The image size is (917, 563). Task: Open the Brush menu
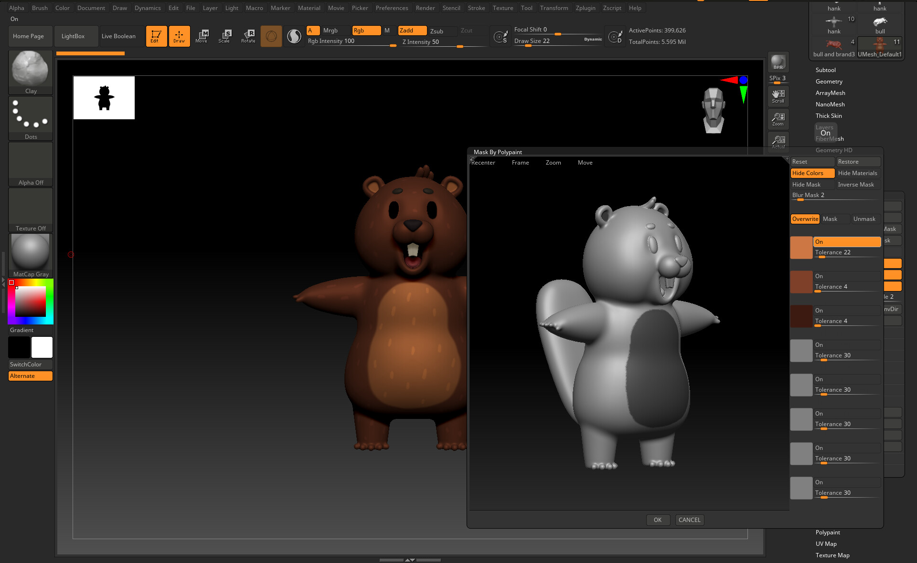tap(40, 8)
